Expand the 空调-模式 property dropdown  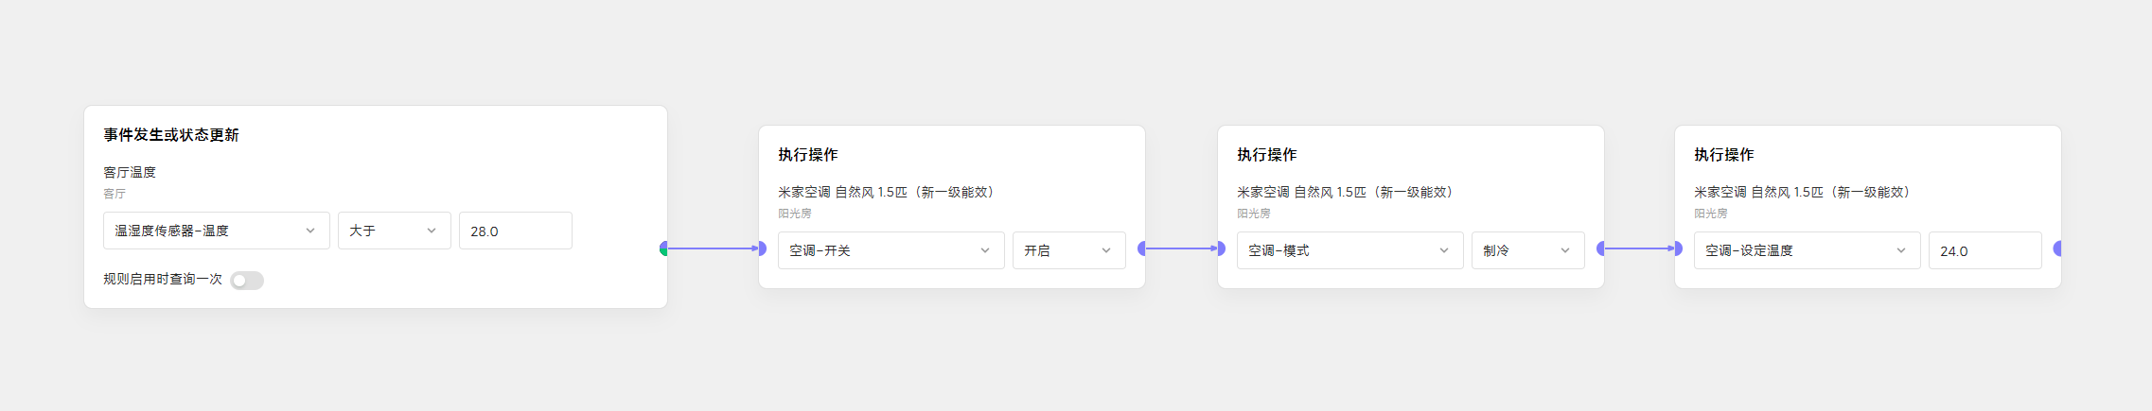click(1350, 250)
